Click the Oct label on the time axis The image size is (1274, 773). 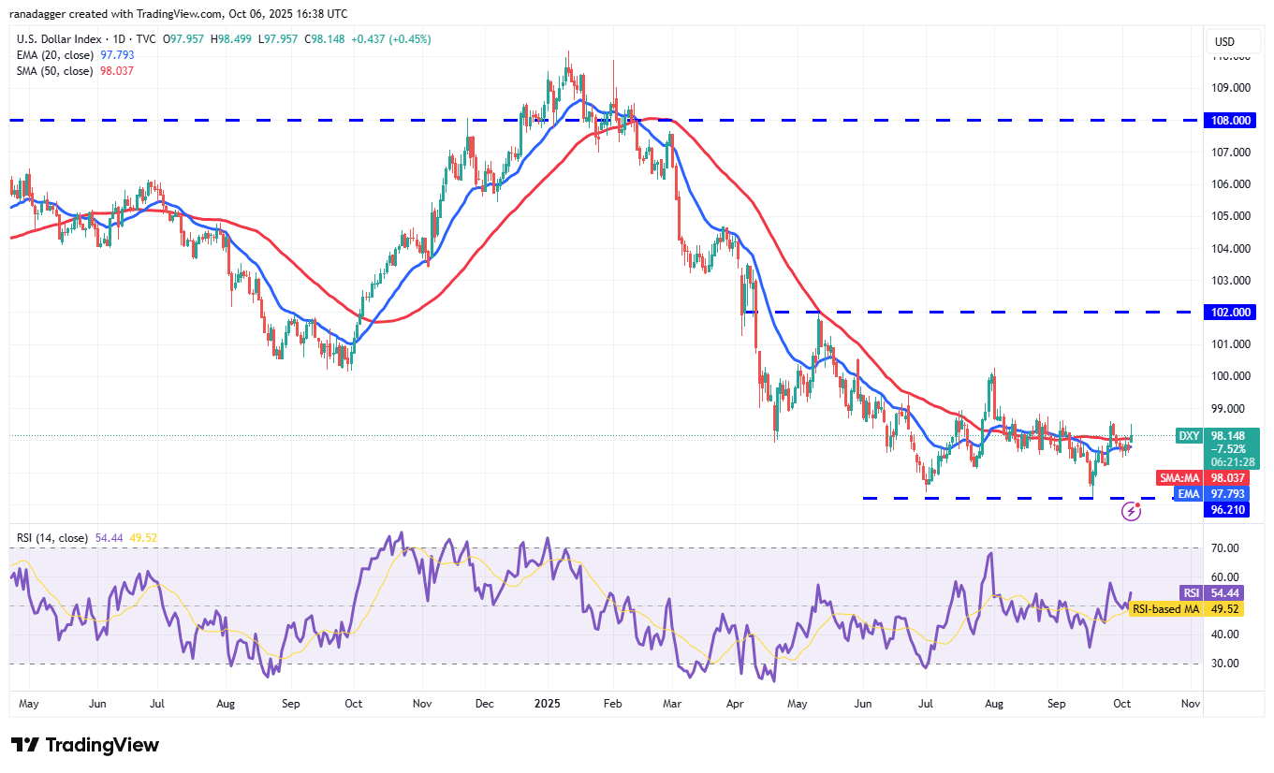(1121, 703)
